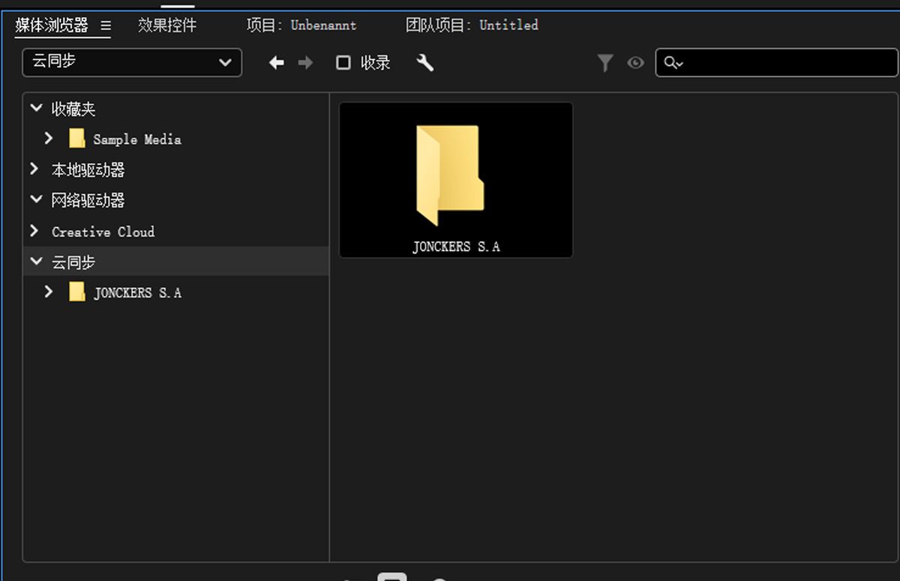This screenshot has height=581, width=900.
Task: Select the Creative Cloud tree label
Action: [103, 232]
